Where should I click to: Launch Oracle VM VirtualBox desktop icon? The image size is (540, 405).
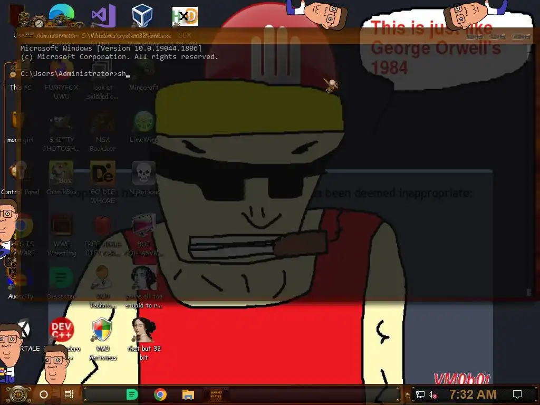[142, 16]
